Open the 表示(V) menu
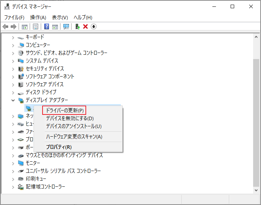The image size is (261, 205). click(x=60, y=18)
